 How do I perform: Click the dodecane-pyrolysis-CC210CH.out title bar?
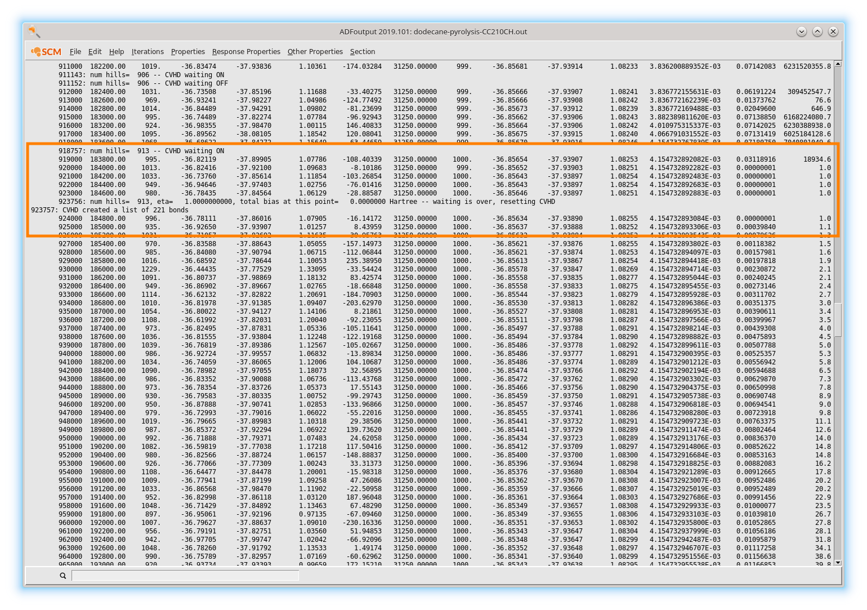coord(434,32)
